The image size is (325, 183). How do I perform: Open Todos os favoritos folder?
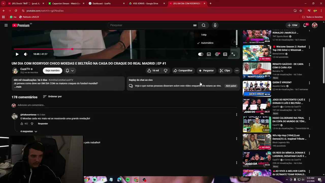coord(312,17)
